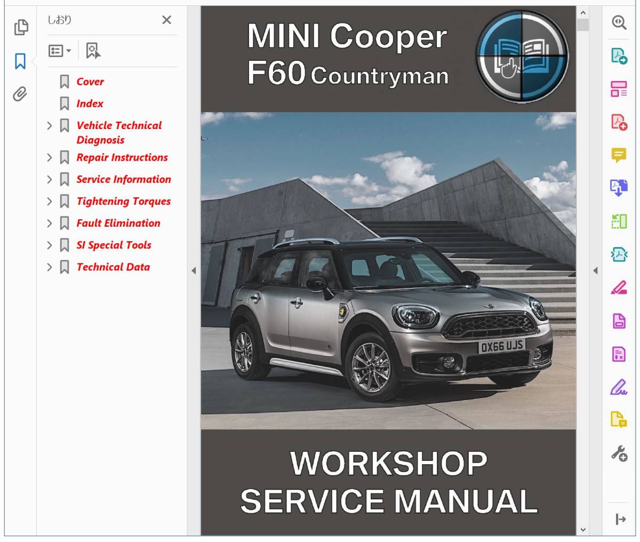Viewport: 640px width, 542px height.
Task: Open the Comment tool
Action: click(x=619, y=155)
